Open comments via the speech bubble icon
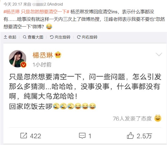This screenshot has width=167, height=145. click(x=82, y=136)
